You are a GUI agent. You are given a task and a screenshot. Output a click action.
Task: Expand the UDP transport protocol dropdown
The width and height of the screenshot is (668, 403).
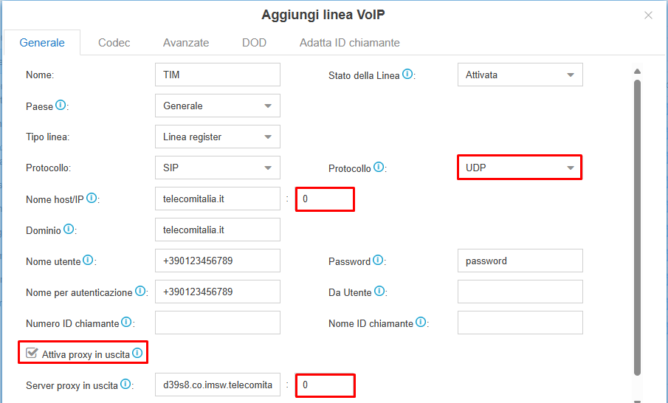click(x=520, y=168)
